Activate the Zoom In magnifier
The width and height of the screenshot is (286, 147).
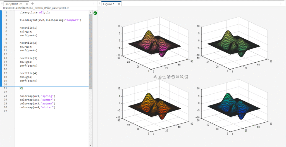pos(177,77)
